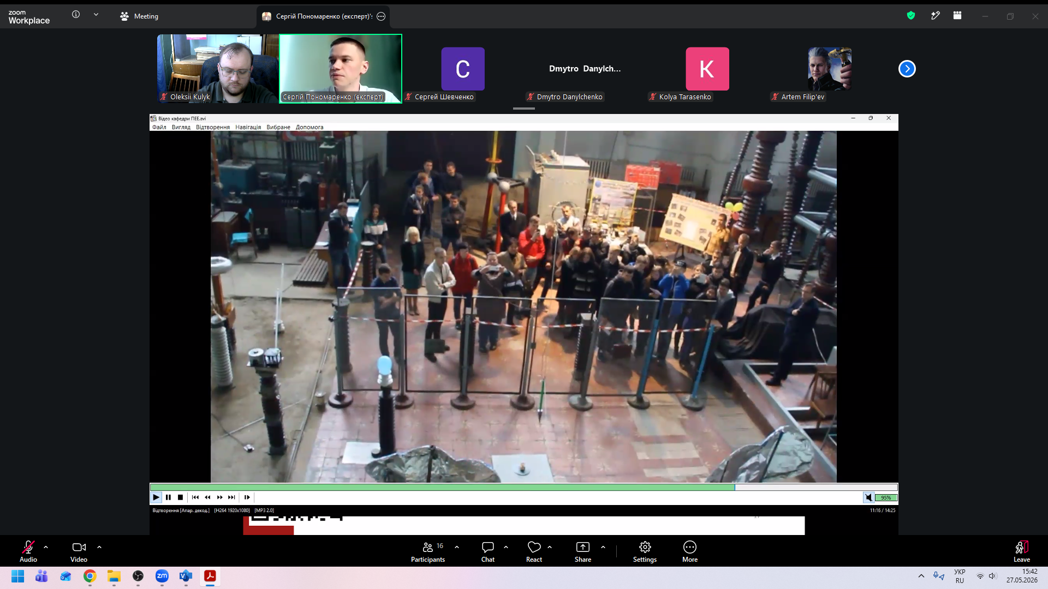
Task: Open options on Сергій Пономаренко share tab
Action: (381, 16)
